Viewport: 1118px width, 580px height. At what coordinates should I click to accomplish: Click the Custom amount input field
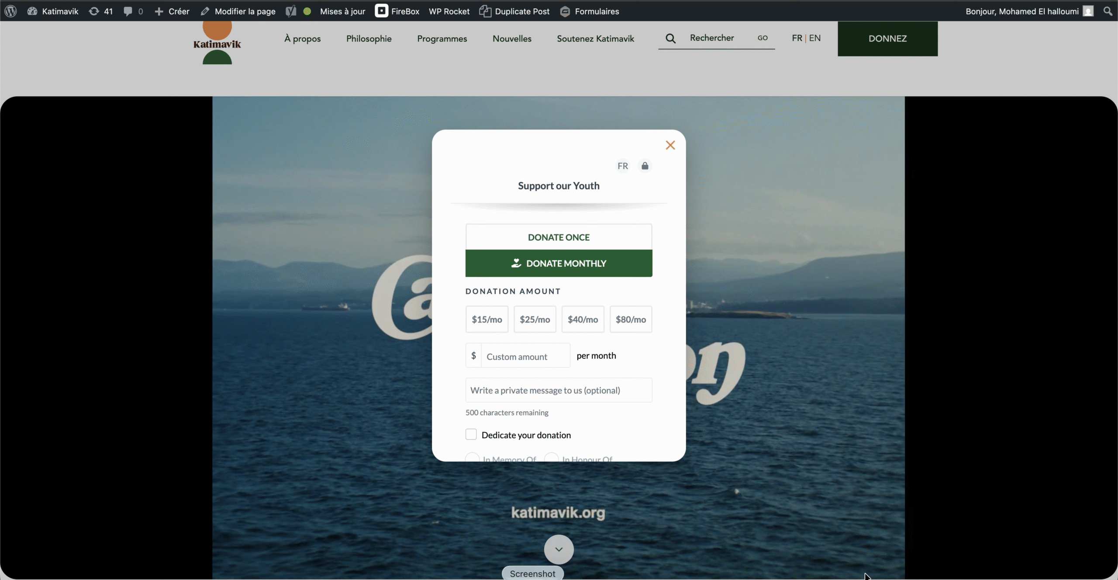(525, 357)
